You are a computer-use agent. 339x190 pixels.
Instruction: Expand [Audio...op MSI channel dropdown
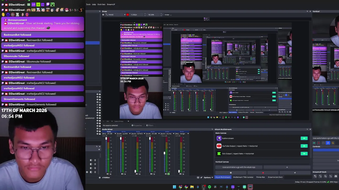tap(130, 134)
